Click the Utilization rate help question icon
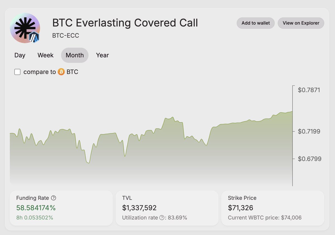335x235 pixels. tap(162, 218)
